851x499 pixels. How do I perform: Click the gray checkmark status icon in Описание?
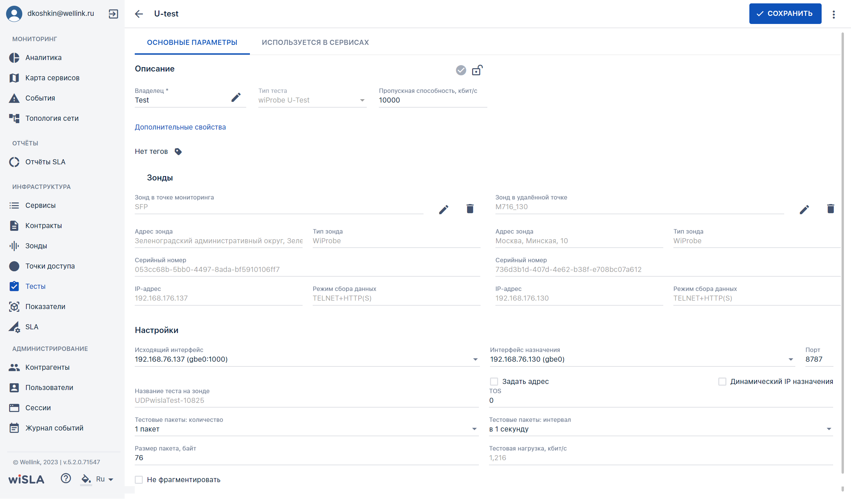coord(461,70)
